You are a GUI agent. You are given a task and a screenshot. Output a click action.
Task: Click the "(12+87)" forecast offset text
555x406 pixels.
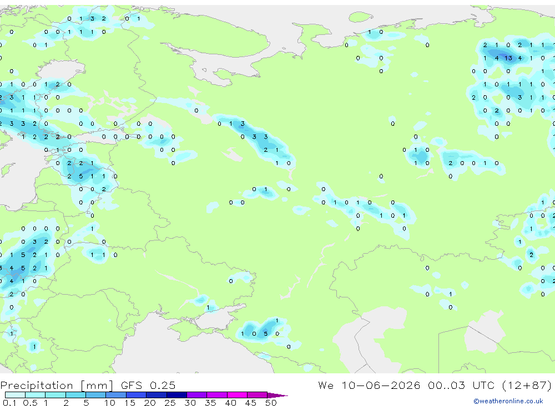coord(527,385)
